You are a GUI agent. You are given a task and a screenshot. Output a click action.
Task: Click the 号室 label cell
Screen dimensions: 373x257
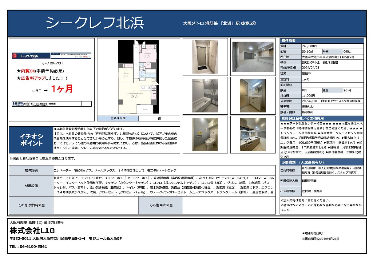tap(332, 52)
